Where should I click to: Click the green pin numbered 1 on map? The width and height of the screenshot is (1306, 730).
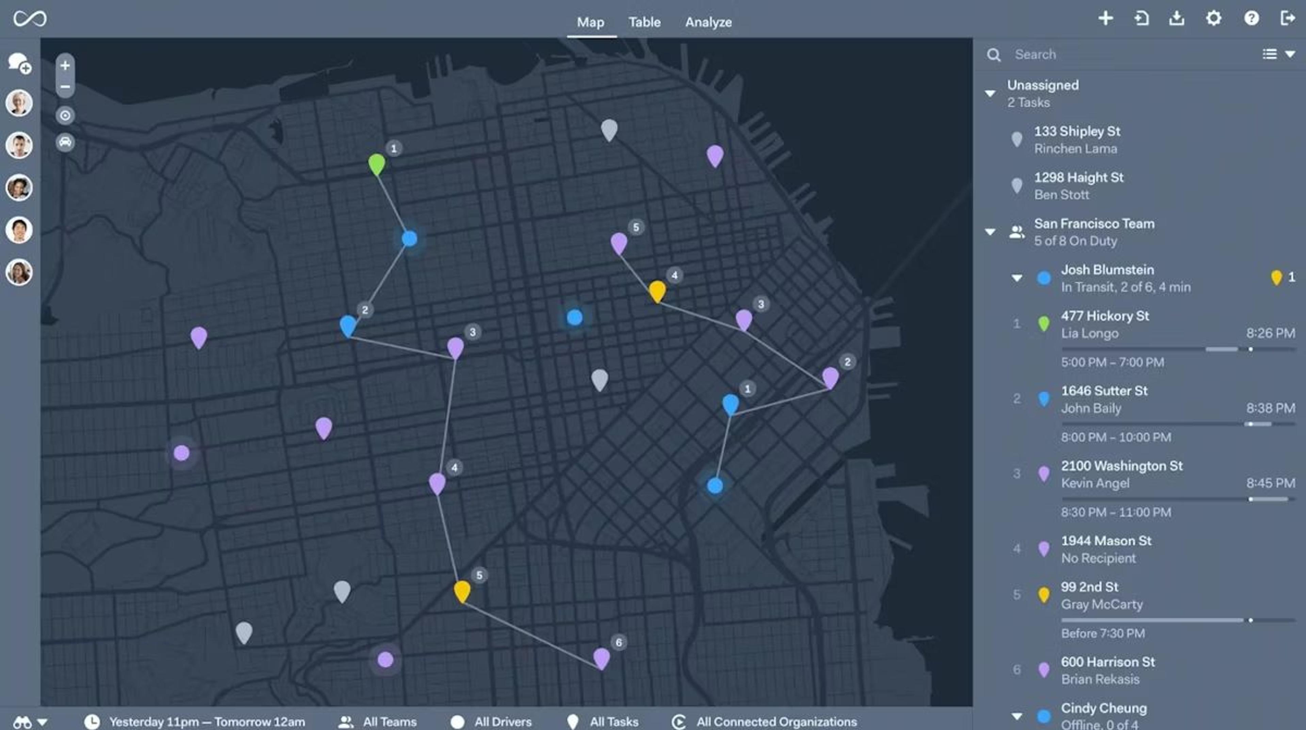(377, 164)
